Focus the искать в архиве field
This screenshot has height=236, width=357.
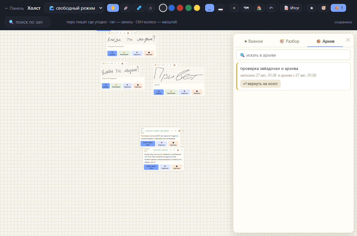(x=293, y=55)
